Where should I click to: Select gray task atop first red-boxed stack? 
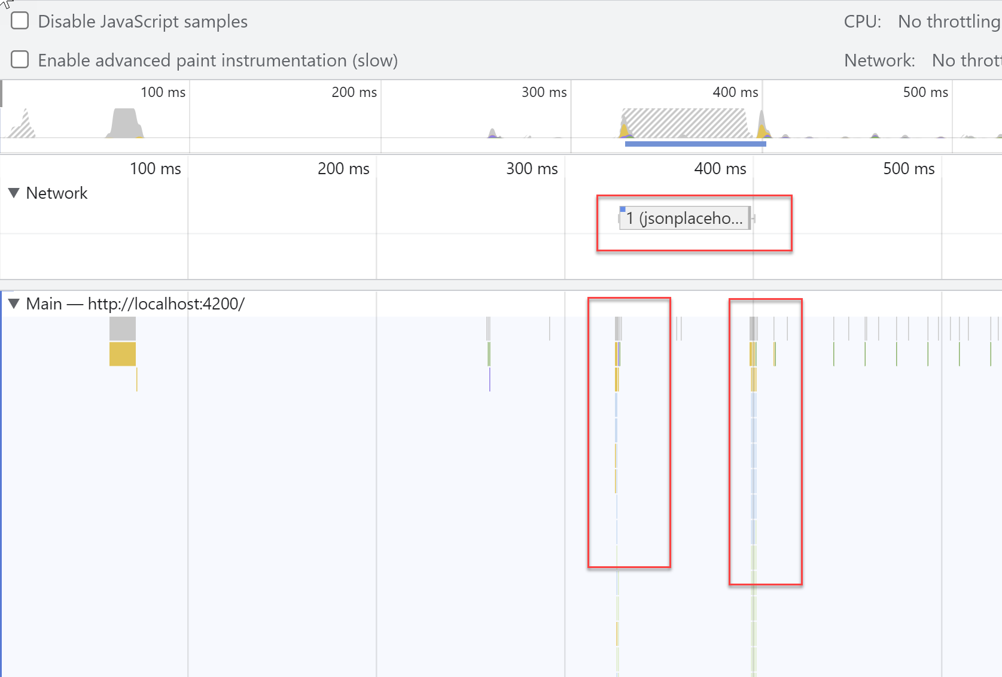coord(618,329)
